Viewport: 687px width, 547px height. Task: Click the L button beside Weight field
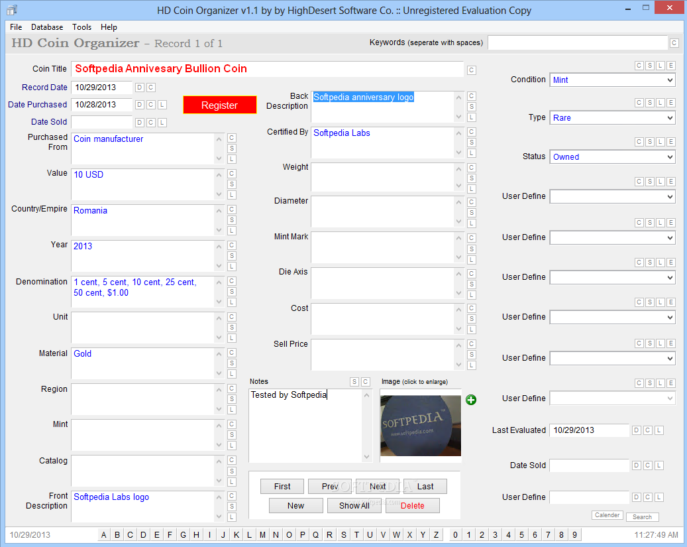[x=472, y=189]
